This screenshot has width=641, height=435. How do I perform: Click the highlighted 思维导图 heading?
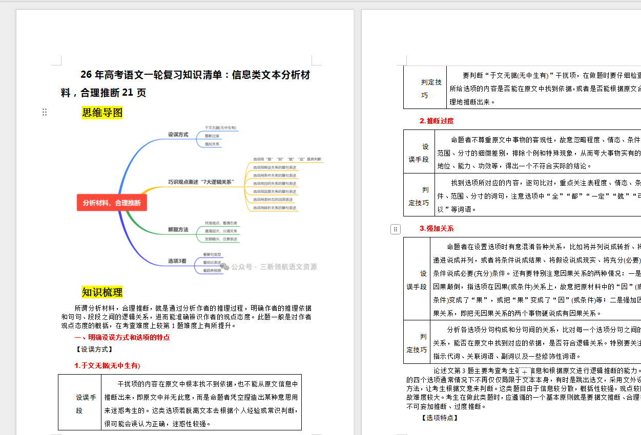point(102,113)
